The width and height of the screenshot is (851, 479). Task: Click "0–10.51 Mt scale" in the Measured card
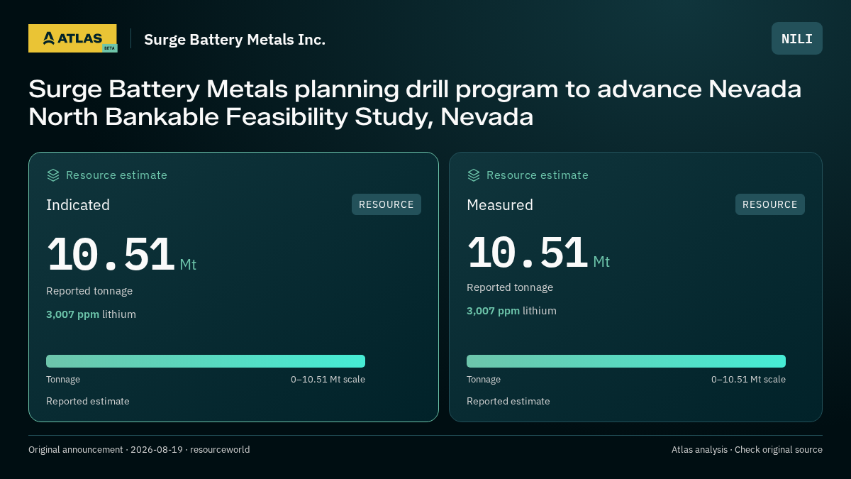(748, 380)
